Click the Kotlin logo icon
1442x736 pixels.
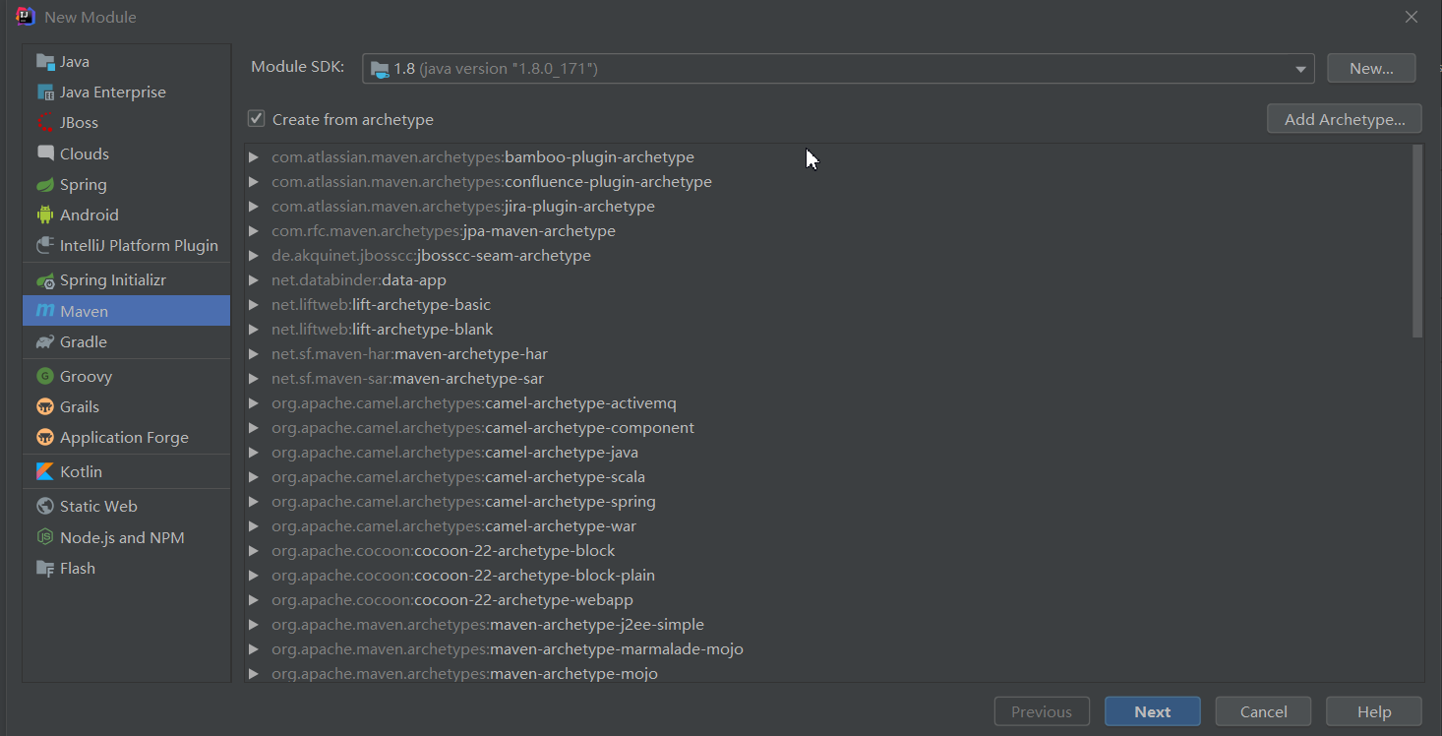tap(45, 471)
